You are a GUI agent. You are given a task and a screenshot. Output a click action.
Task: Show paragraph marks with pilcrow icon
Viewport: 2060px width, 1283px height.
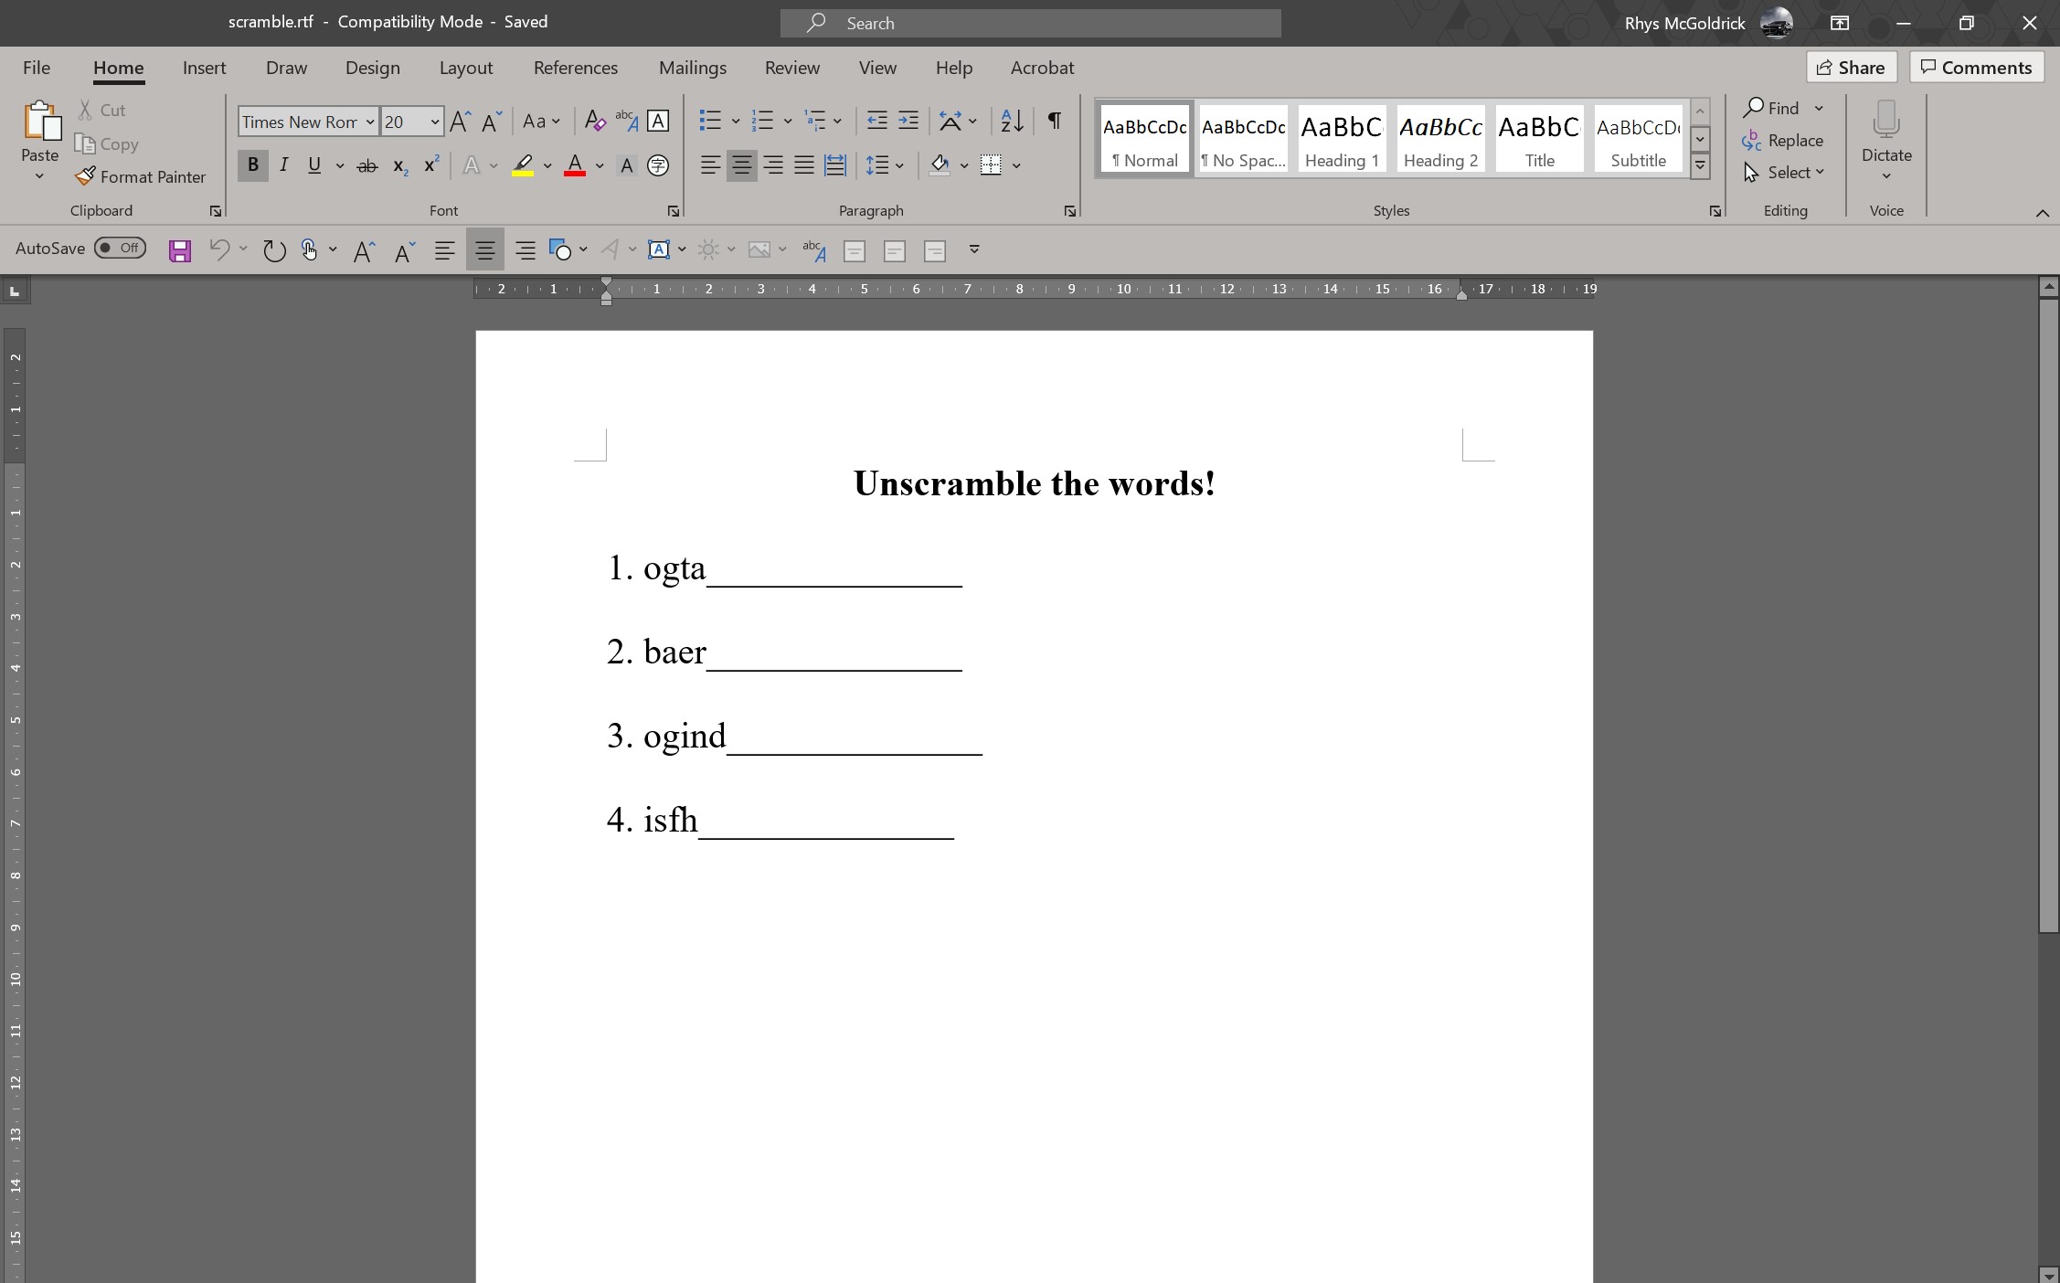point(1054,121)
